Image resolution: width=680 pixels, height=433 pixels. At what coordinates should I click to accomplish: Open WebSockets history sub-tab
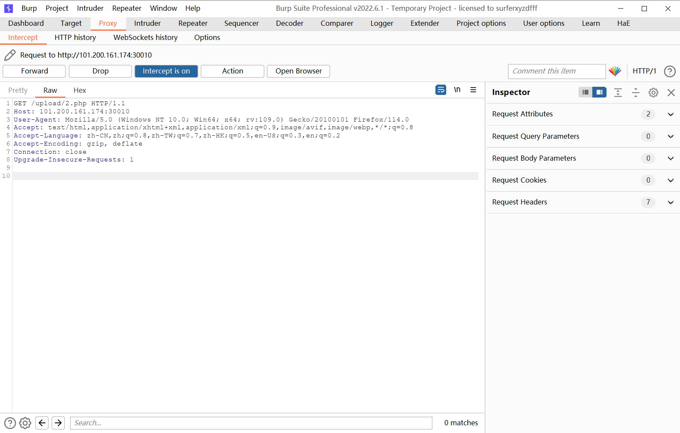click(x=145, y=38)
